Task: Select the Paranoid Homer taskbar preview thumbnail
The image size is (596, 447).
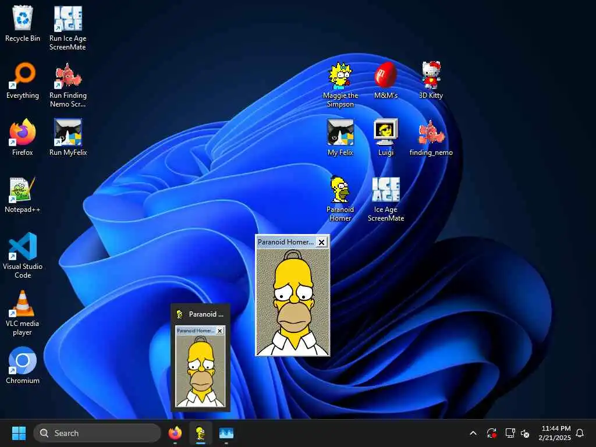Action: point(200,367)
